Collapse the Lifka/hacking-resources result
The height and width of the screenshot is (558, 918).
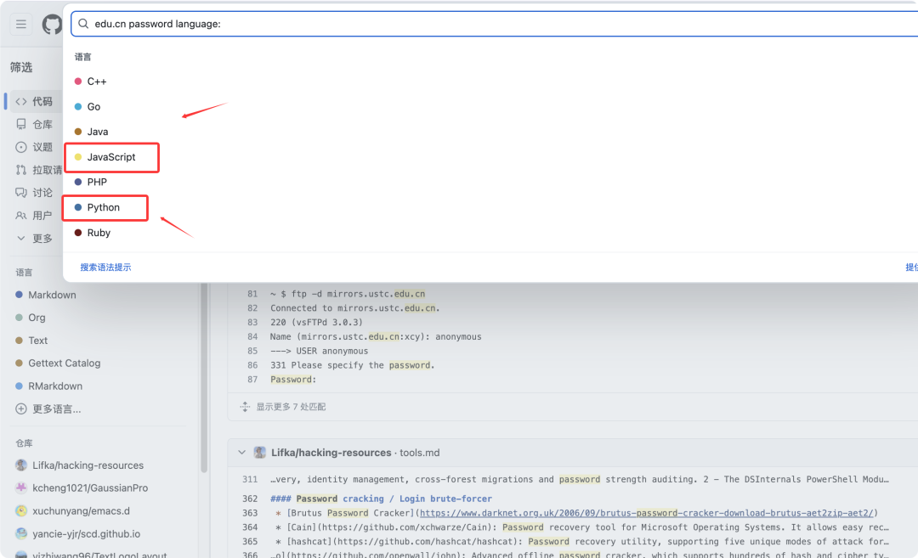click(x=241, y=453)
